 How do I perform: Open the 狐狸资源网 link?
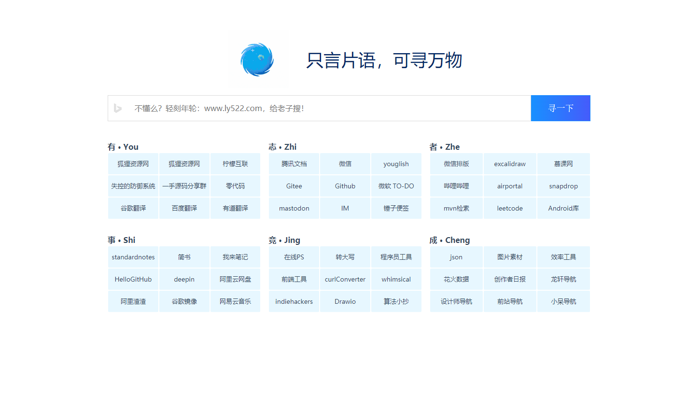coord(133,164)
